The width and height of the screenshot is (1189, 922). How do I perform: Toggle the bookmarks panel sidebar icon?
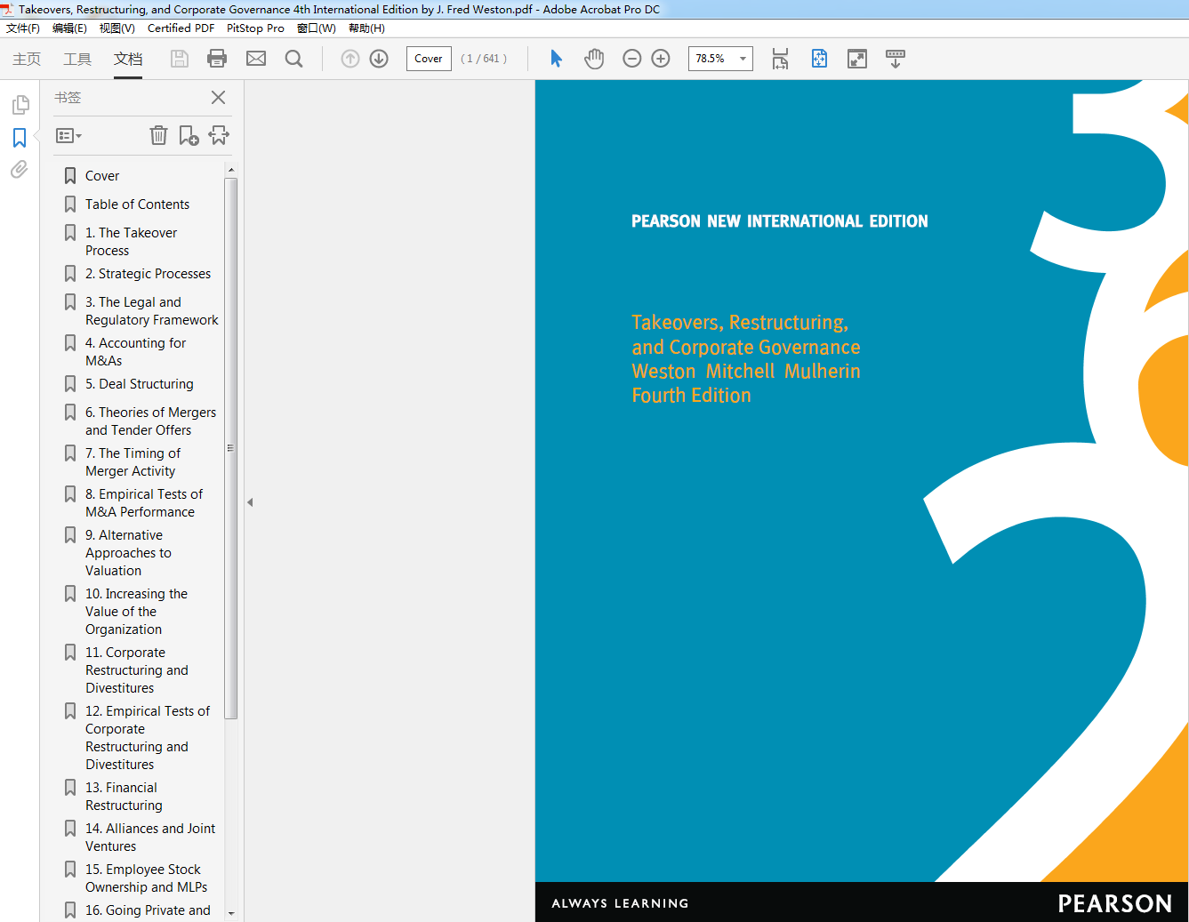click(x=20, y=138)
